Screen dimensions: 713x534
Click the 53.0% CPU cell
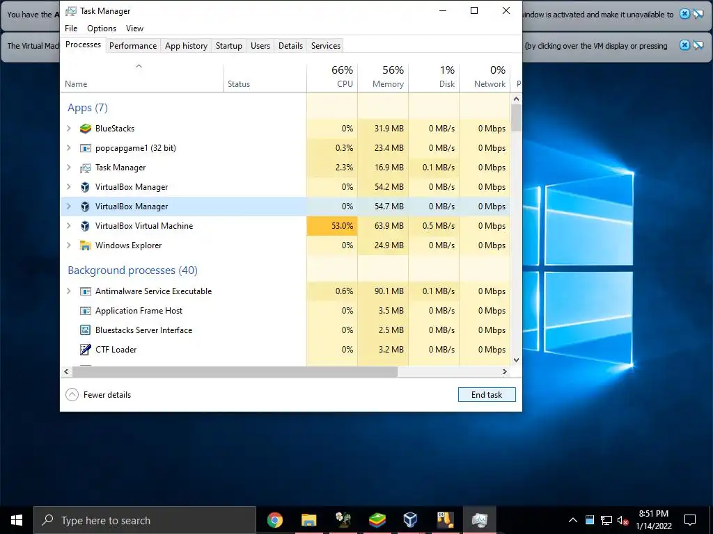coord(332,226)
